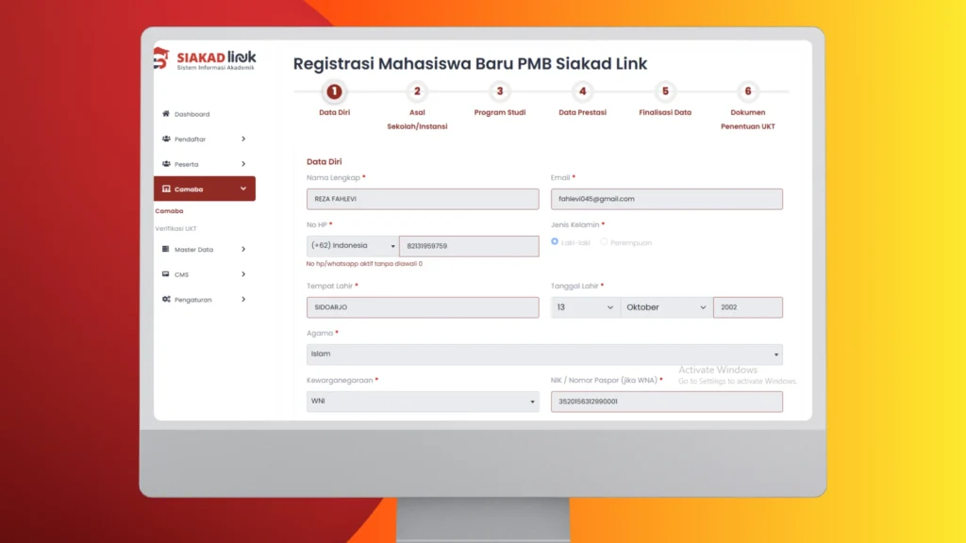
Task: Select the Perempuan gender option
Action: [x=604, y=242]
